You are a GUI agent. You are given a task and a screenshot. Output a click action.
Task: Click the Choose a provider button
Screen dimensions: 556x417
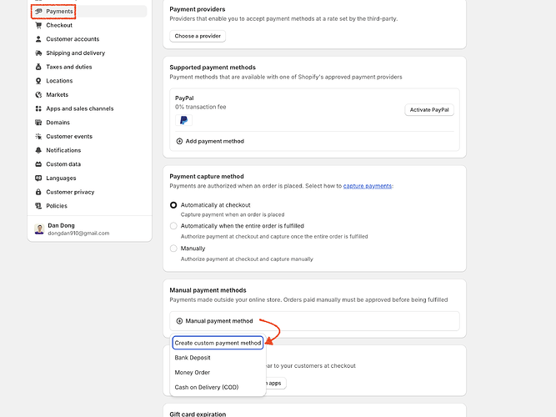pos(198,36)
